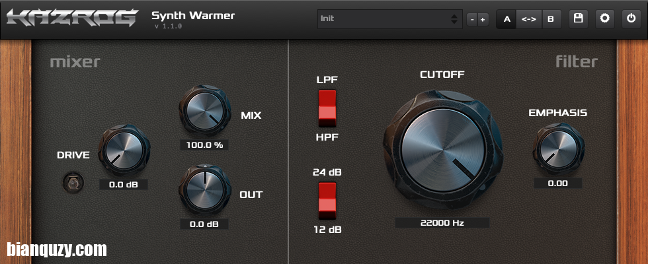Open the Init preset dropdown

[389, 19]
